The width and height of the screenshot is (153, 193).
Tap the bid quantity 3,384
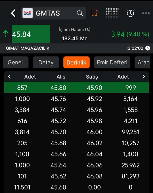click(22, 110)
